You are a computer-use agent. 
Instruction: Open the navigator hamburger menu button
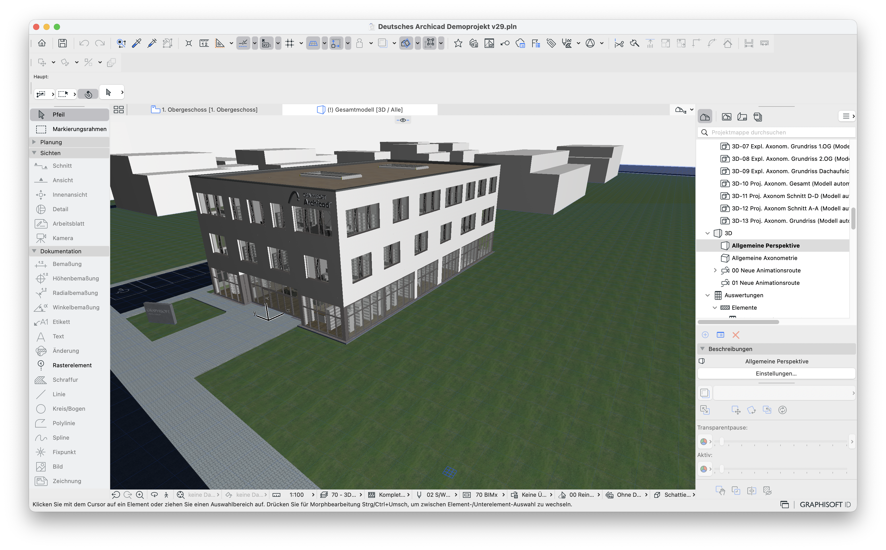click(846, 116)
